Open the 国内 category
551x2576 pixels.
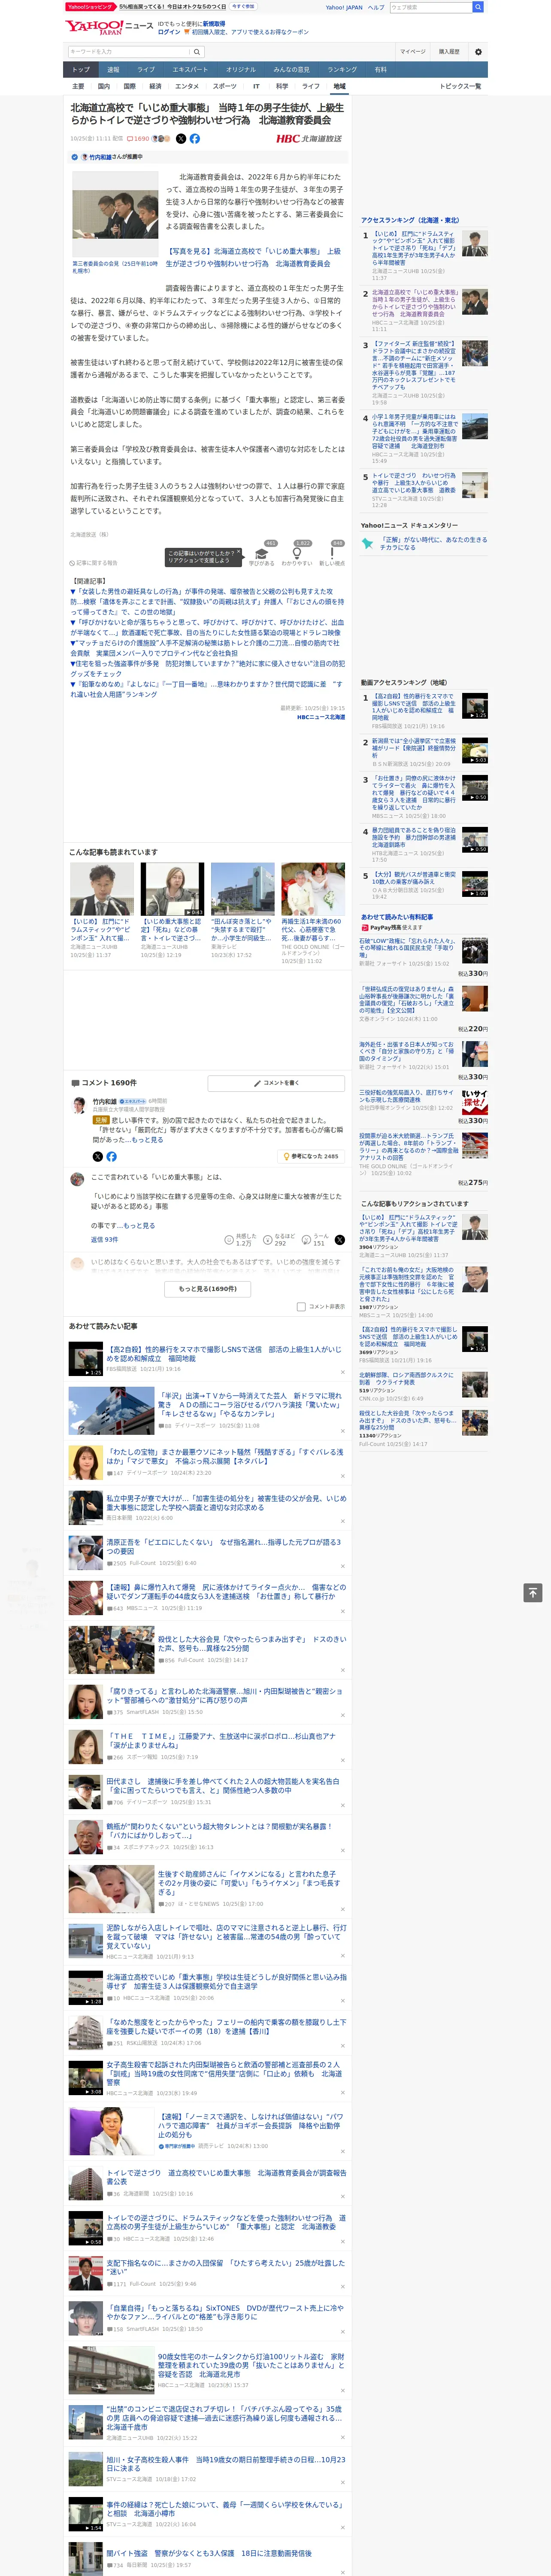pyautogui.click(x=103, y=86)
